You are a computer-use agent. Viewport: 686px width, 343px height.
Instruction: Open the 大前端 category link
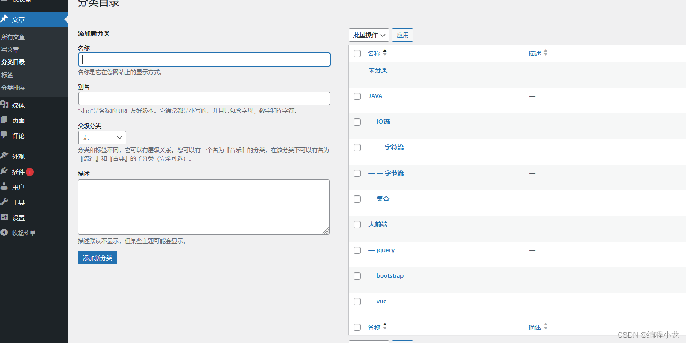coord(378,224)
